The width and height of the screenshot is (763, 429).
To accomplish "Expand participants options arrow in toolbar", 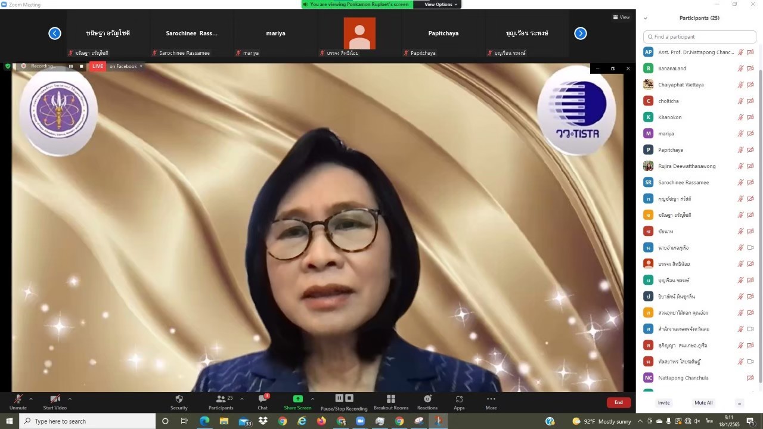I will coord(241,399).
